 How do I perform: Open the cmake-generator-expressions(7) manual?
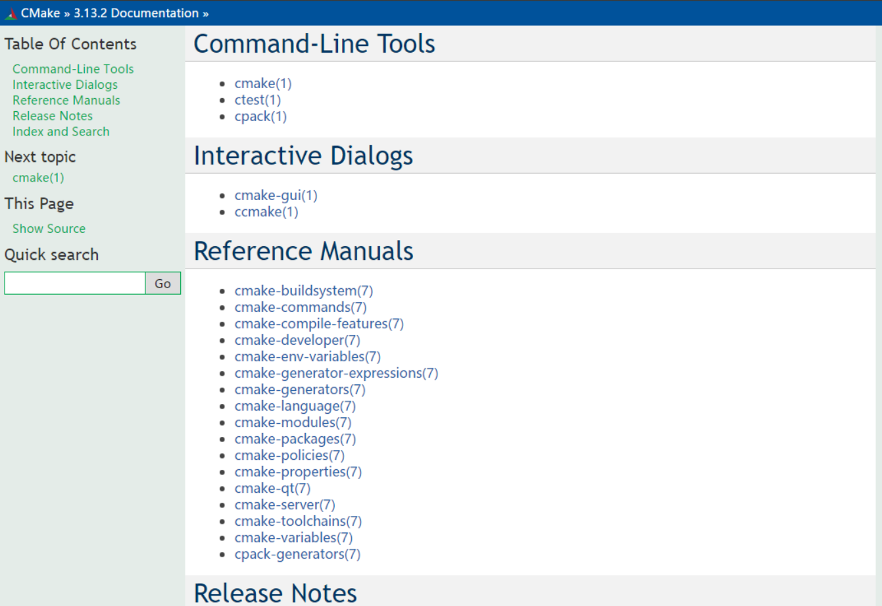[336, 372]
